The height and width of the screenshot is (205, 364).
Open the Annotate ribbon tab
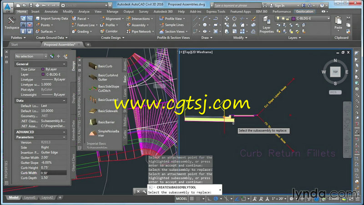pos(51,11)
